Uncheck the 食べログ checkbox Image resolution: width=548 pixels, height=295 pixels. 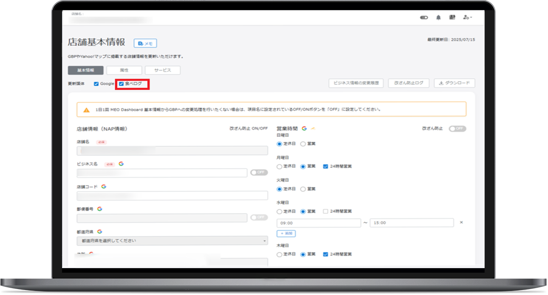pos(121,84)
